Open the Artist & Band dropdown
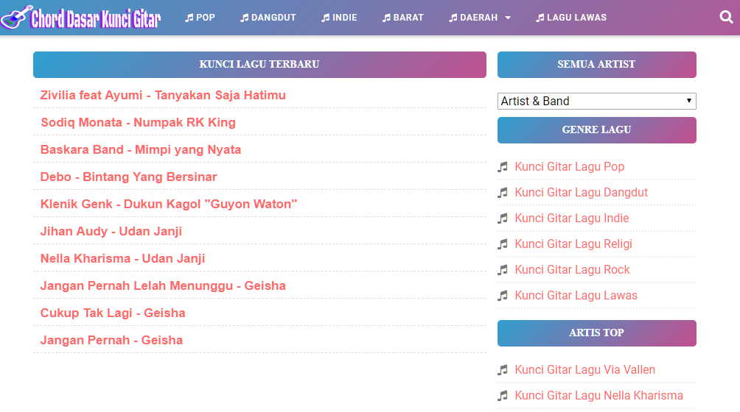Screen dimensions: 740x412 click(596, 102)
